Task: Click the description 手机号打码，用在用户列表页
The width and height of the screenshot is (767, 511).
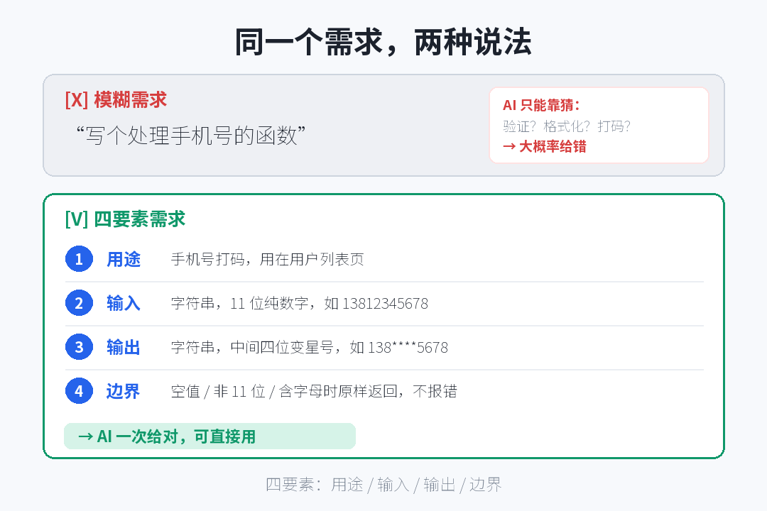Action: click(x=268, y=259)
